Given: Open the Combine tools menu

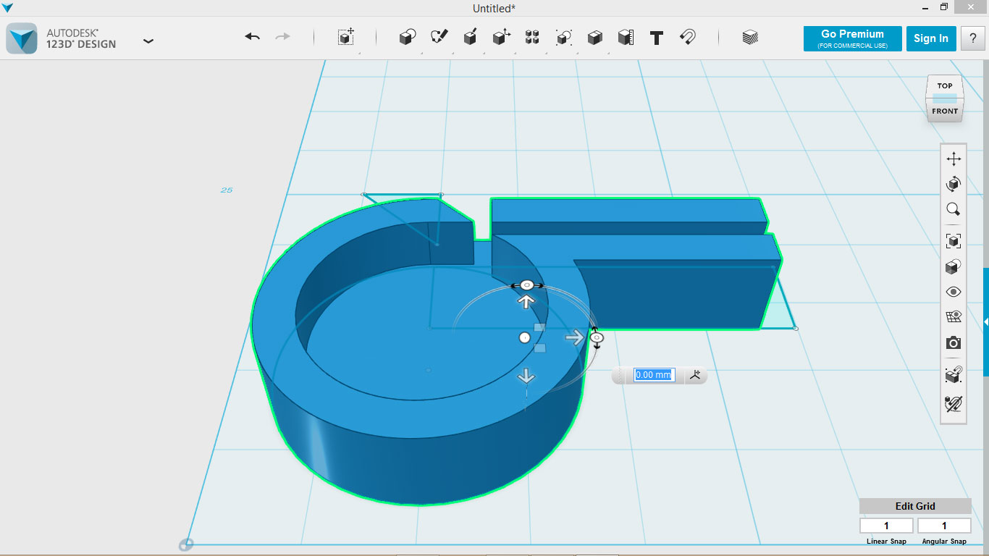Looking at the screenshot, I should (x=594, y=38).
